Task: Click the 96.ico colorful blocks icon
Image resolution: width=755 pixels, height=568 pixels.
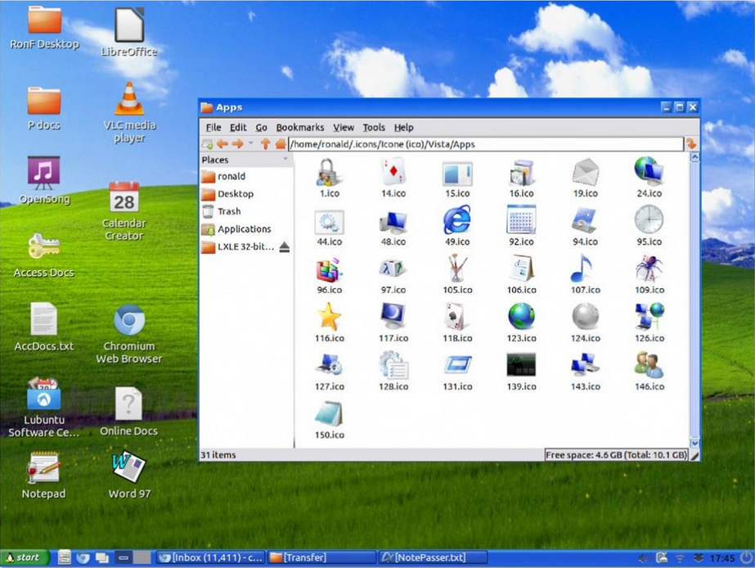Action: (x=330, y=268)
